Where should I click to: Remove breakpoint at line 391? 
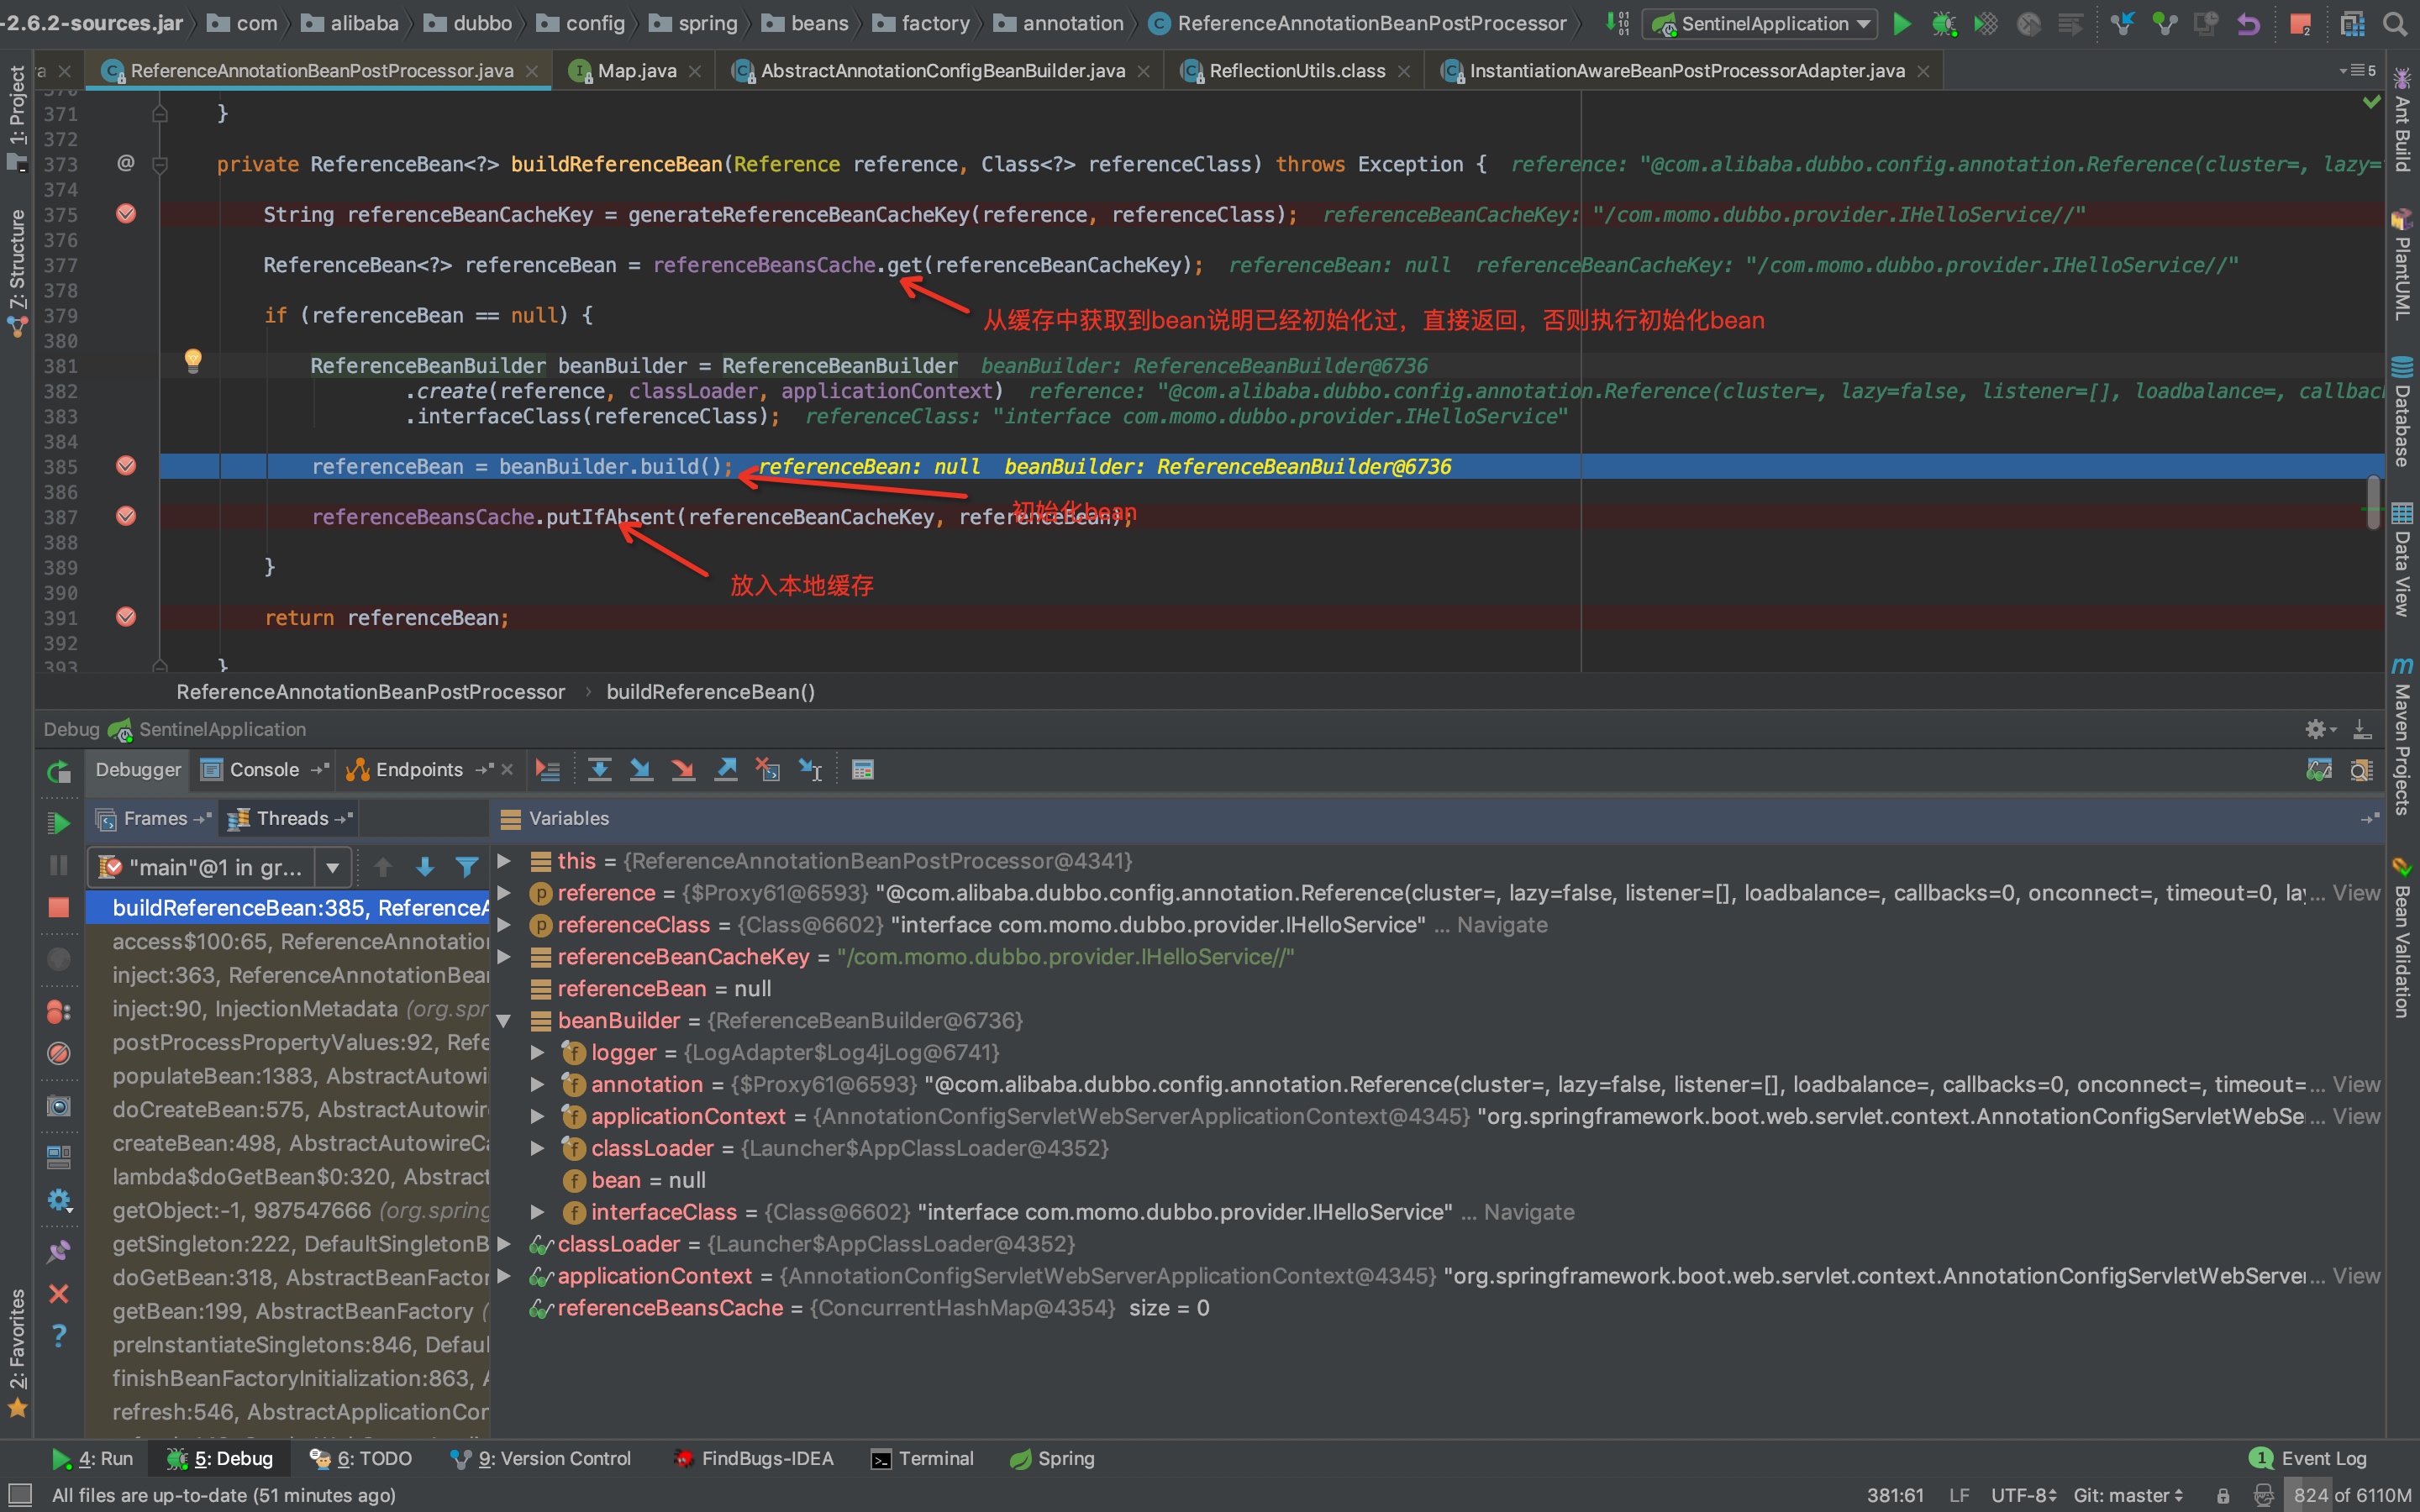[126, 617]
